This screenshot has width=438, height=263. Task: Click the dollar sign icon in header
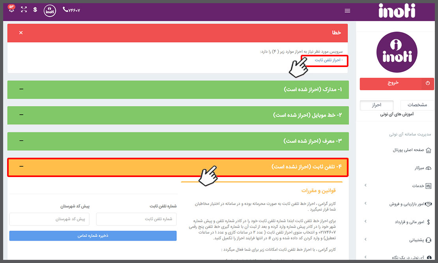tap(35, 10)
